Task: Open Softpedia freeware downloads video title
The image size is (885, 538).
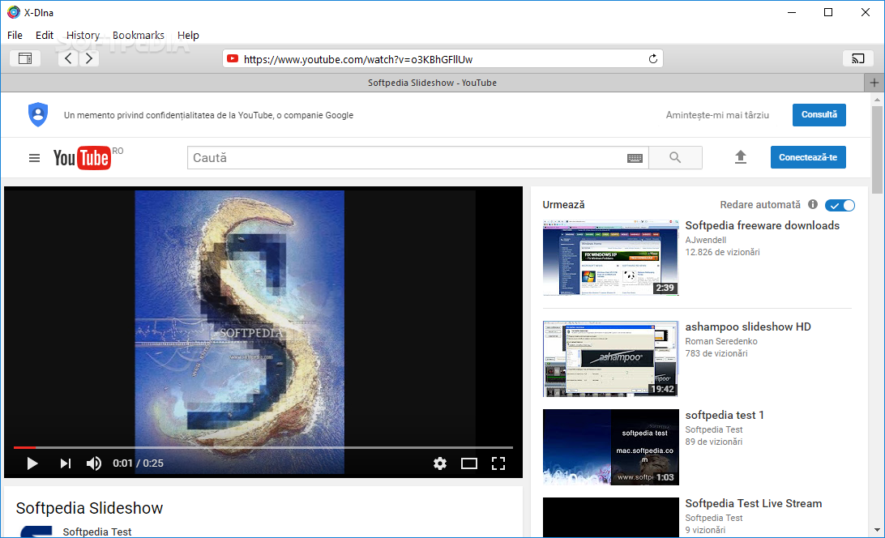Action: [762, 225]
